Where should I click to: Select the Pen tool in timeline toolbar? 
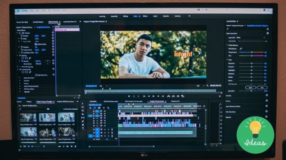[83, 121]
